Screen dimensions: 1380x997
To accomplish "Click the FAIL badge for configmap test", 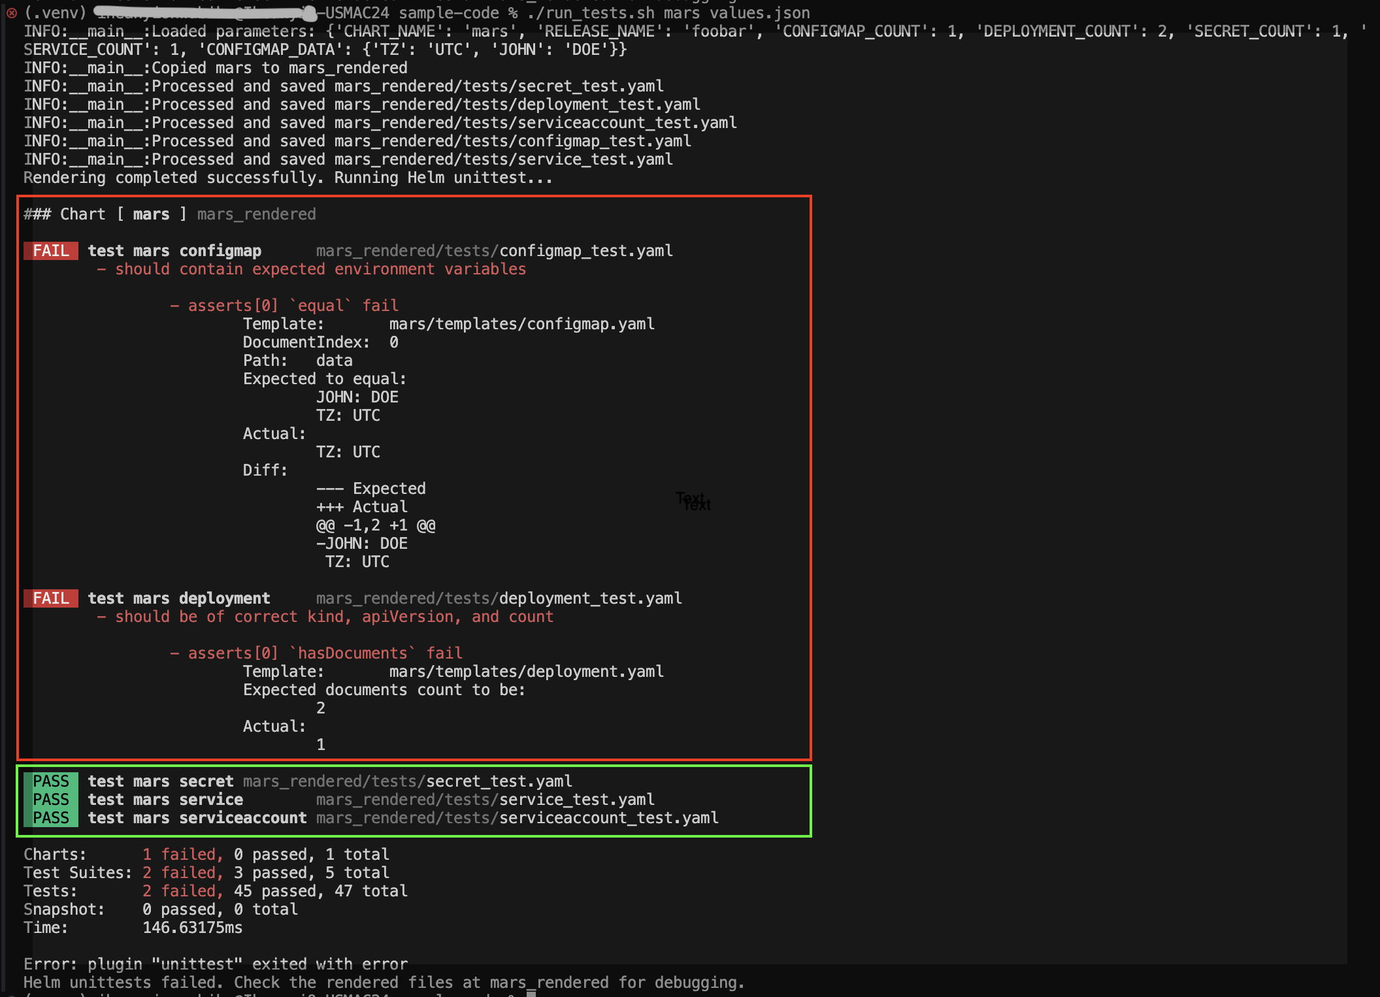I will coord(50,251).
